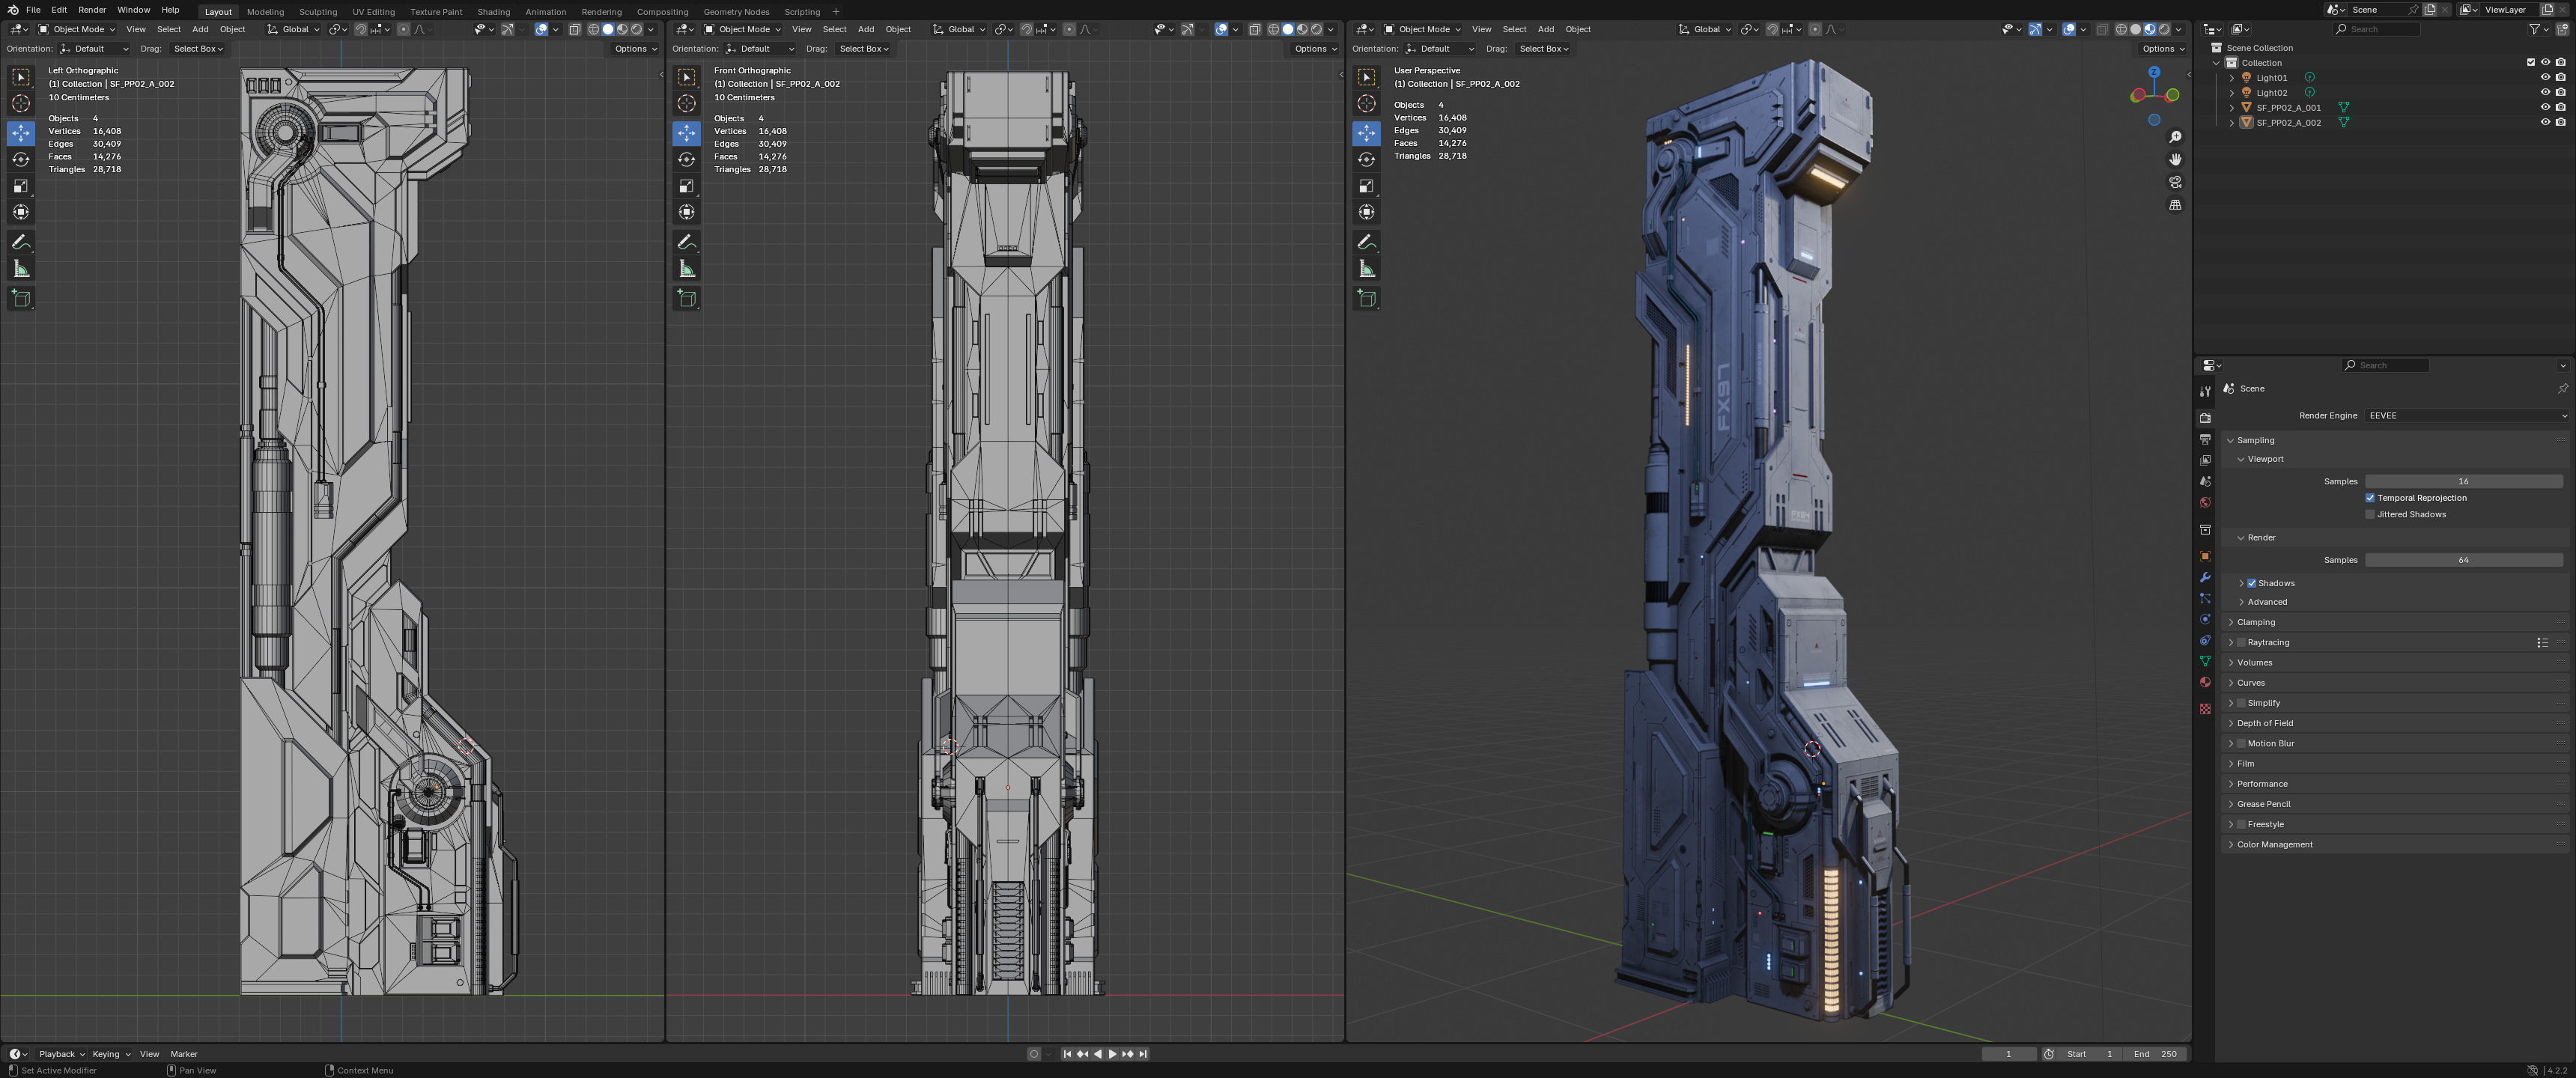Image resolution: width=2576 pixels, height=1078 pixels.
Task: Open the Render menu
Action: pos(92,10)
